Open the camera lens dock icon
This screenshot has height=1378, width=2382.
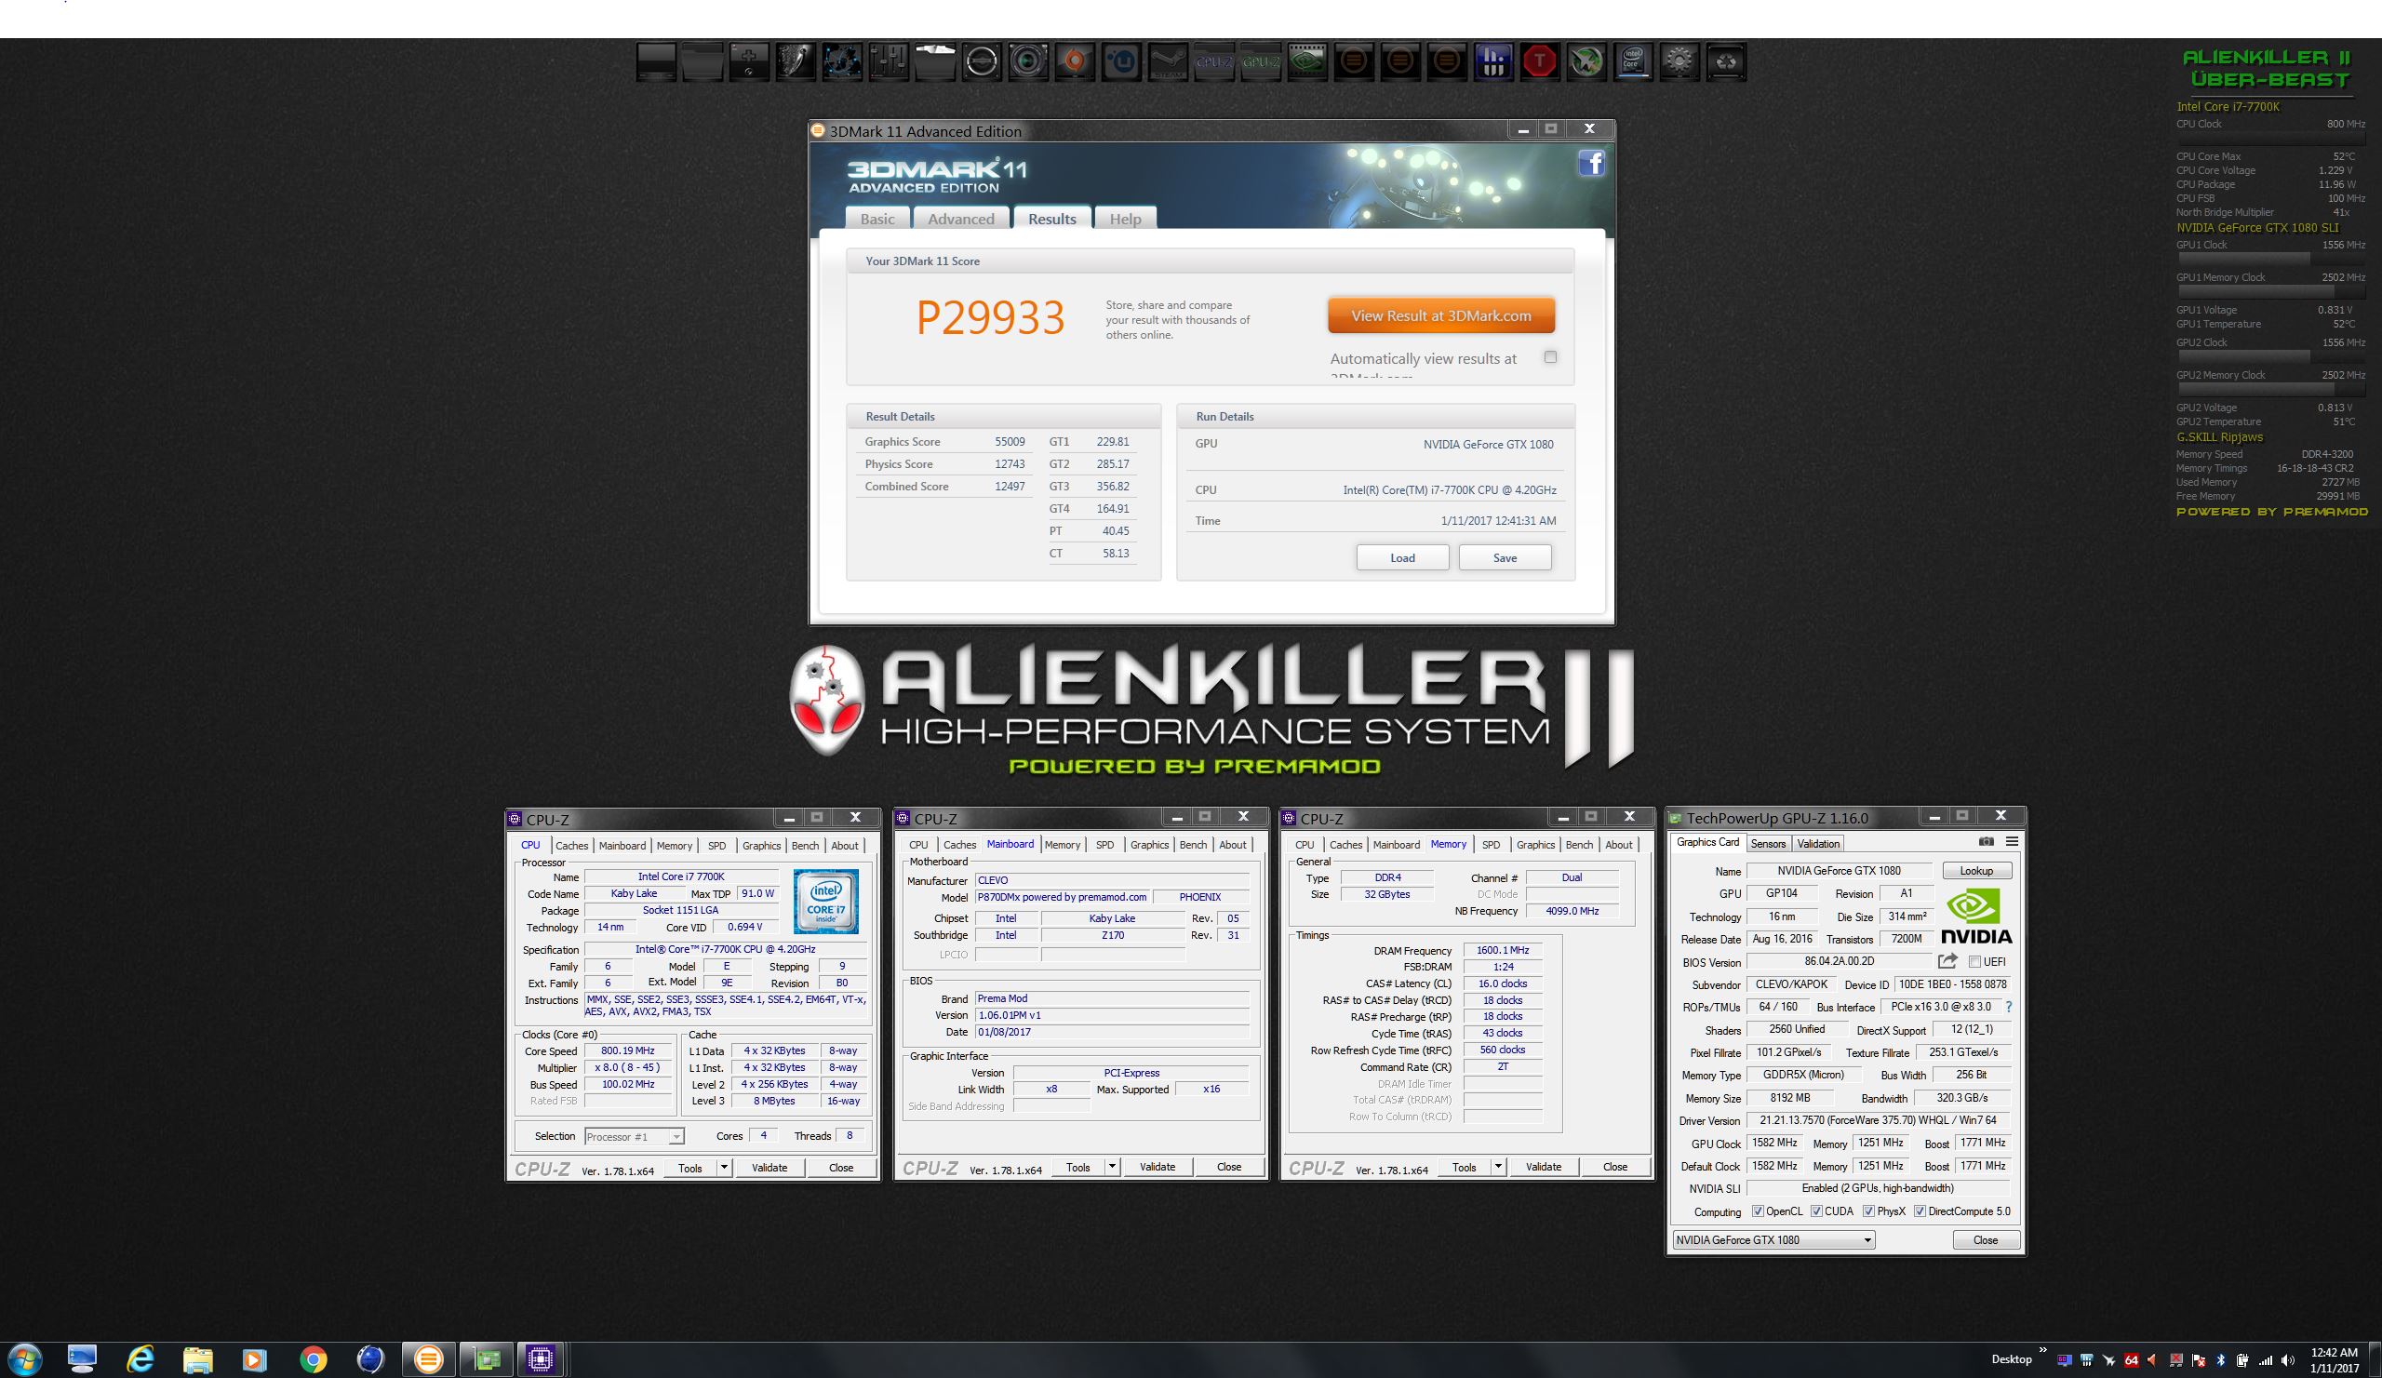pos(1027,62)
